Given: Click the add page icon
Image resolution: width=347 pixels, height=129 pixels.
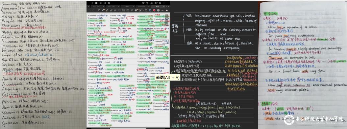Looking at the screenshot, I should [x=105, y=3].
